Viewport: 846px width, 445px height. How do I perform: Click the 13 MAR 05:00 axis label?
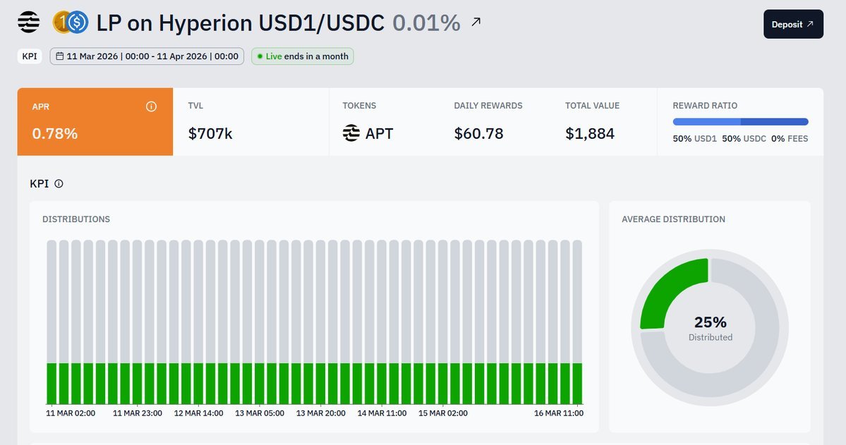[x=260, y=413]
